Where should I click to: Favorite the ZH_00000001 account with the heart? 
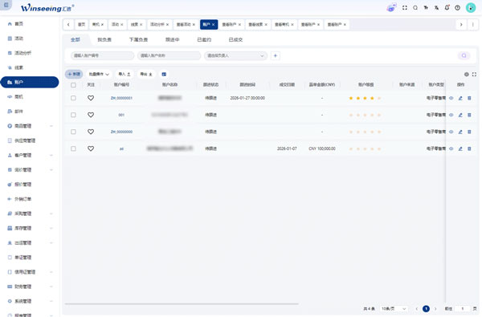click(91, 98)
